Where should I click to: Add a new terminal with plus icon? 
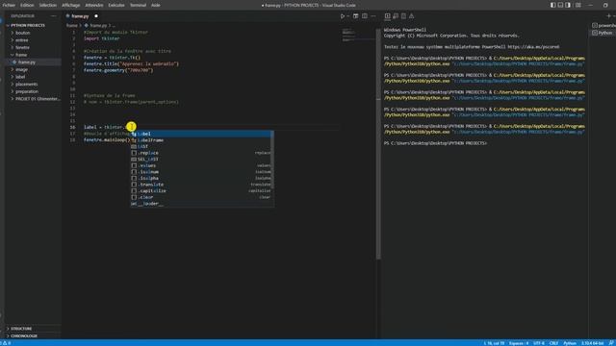click(x=608, y=16)
